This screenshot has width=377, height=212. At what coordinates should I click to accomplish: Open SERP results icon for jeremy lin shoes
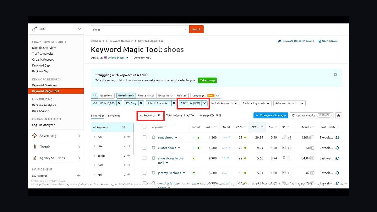(313, 173)
